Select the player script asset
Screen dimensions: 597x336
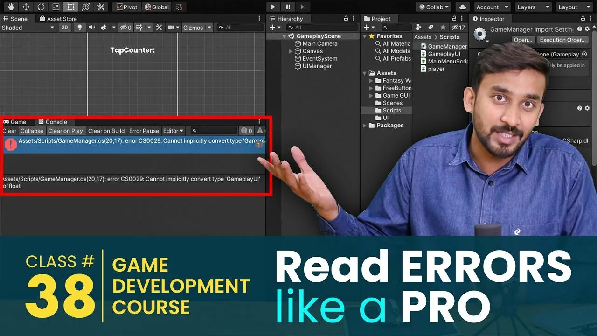pos(432,69)
